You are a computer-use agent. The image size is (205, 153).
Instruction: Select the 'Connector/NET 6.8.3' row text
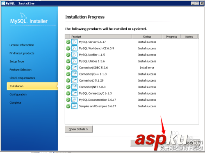point(92,87)
